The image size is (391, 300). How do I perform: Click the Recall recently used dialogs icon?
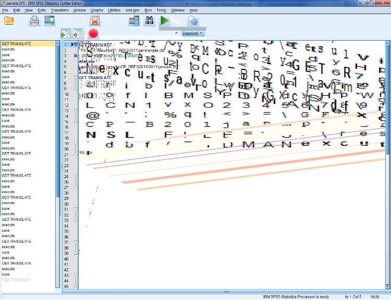point(50,21)
